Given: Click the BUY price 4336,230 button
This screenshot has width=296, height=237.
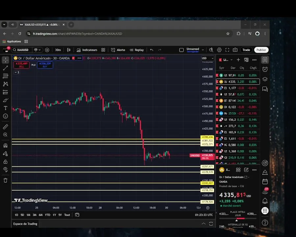Looking at the screenshot, I should [45, 65].
